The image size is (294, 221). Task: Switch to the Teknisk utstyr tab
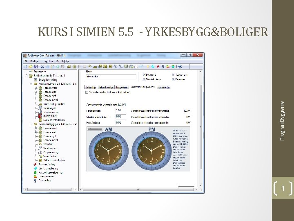tap(106, 88)
